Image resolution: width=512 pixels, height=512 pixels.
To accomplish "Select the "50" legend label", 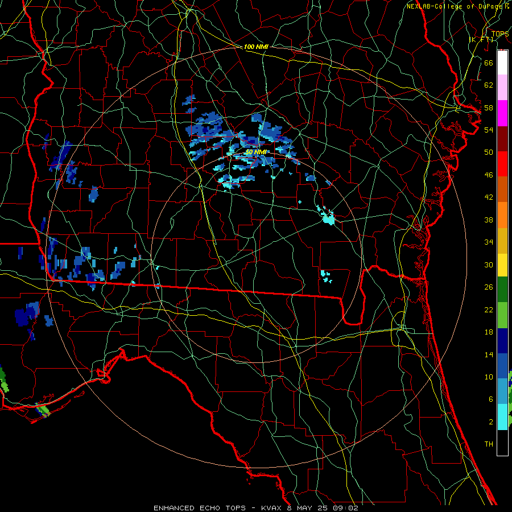I will [489, 152].
